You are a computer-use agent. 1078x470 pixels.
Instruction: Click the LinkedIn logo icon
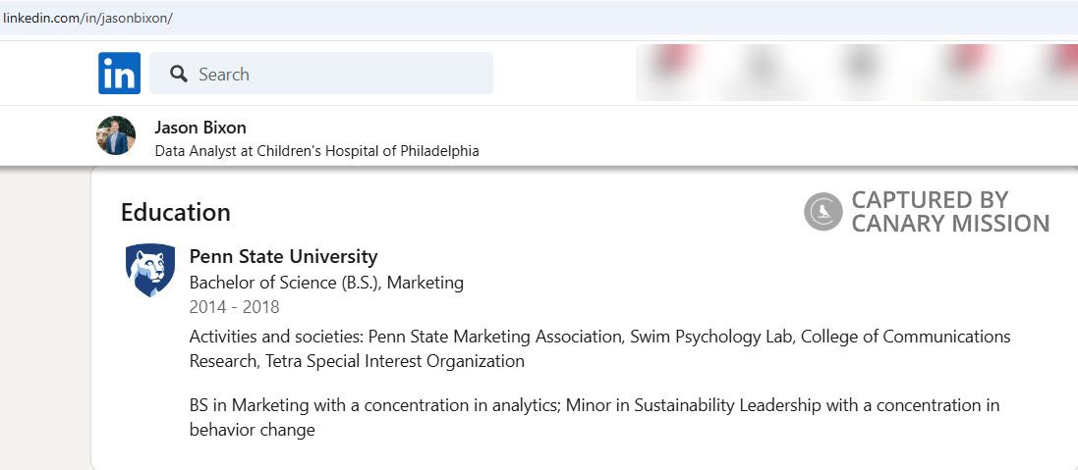click(x=119, y=74)
